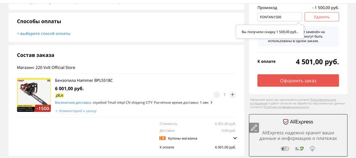Increase quantity with the plus button
The width and height of the screenshot is (356, 158).
coord(232,95)
